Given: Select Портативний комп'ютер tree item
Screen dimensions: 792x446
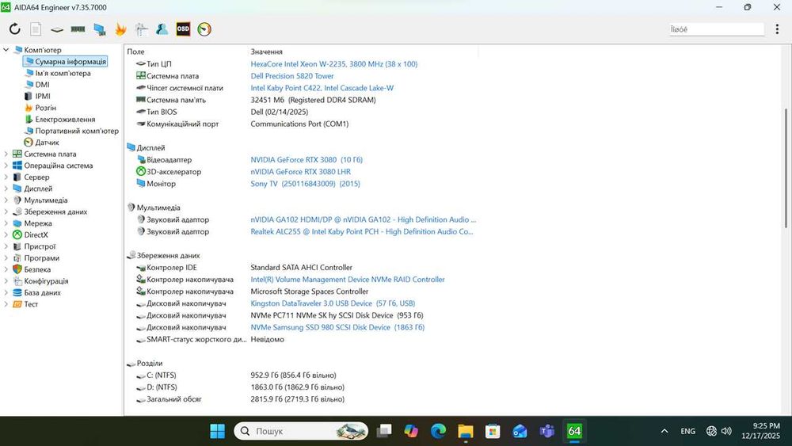Looking at the screenshot, I should (x=77, y=131).
